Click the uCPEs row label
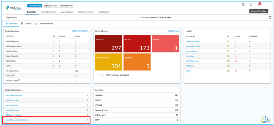Viewport: 274px width, 125px height. point(8,66)
